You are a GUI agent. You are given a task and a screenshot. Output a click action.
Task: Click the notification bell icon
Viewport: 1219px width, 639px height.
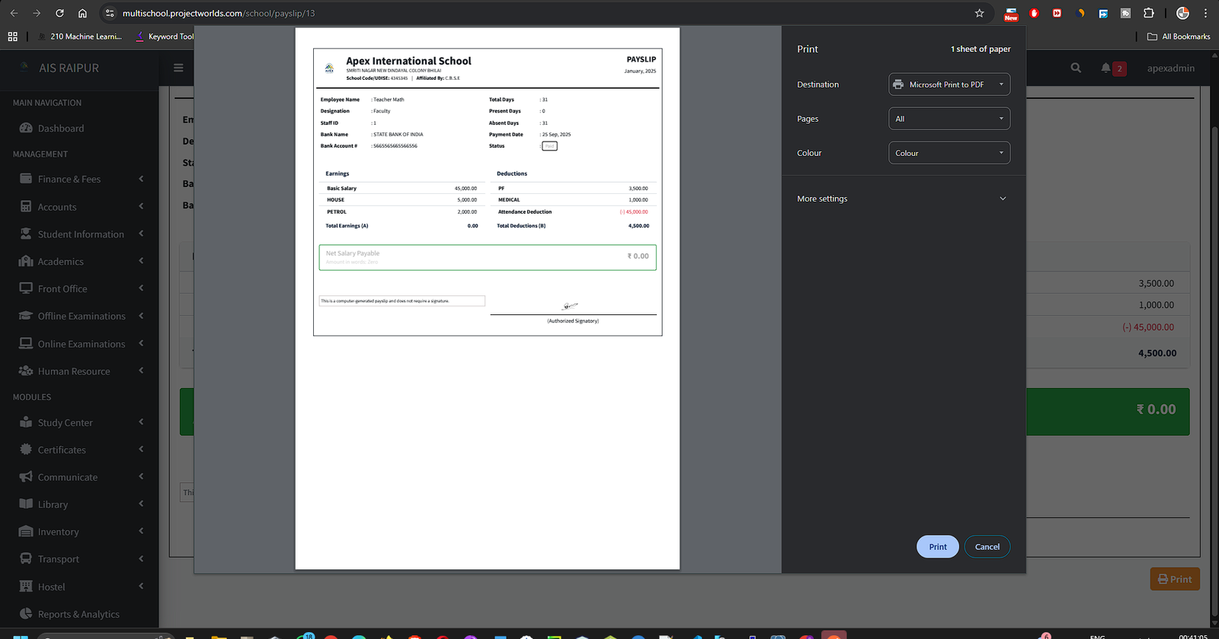[x=1105, y=68]
